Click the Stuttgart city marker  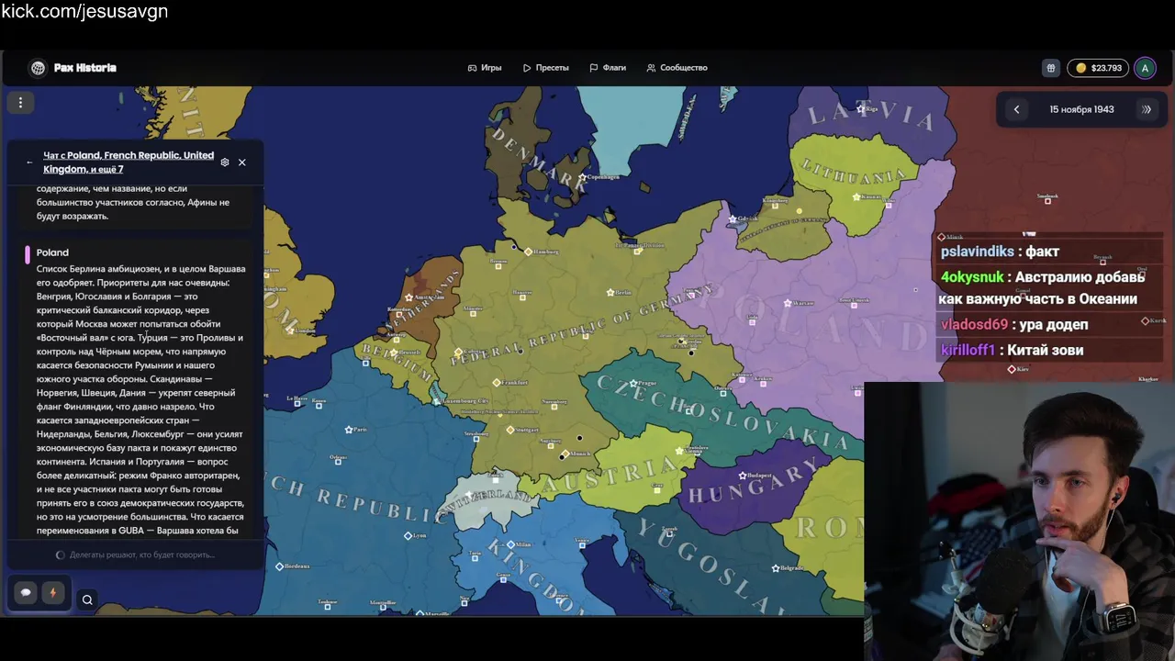click(510, 430)
